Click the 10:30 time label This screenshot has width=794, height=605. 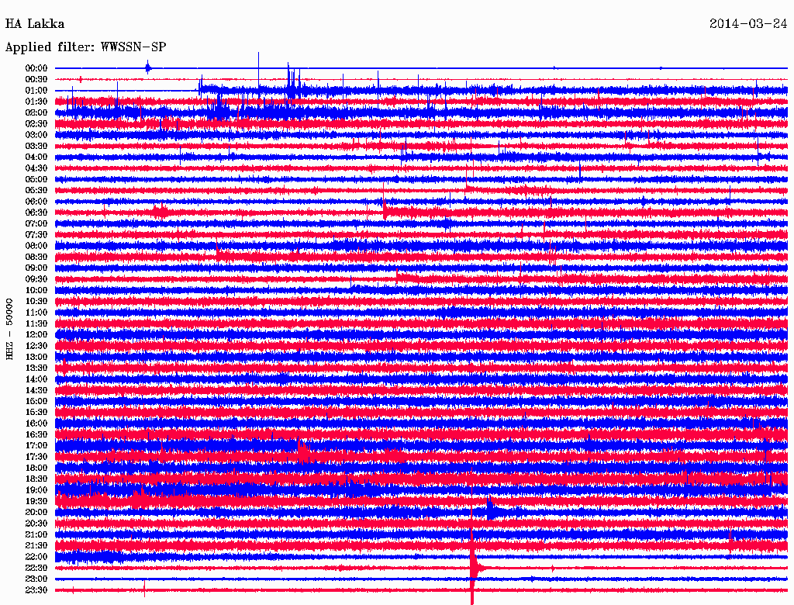(x=36, y=301)
